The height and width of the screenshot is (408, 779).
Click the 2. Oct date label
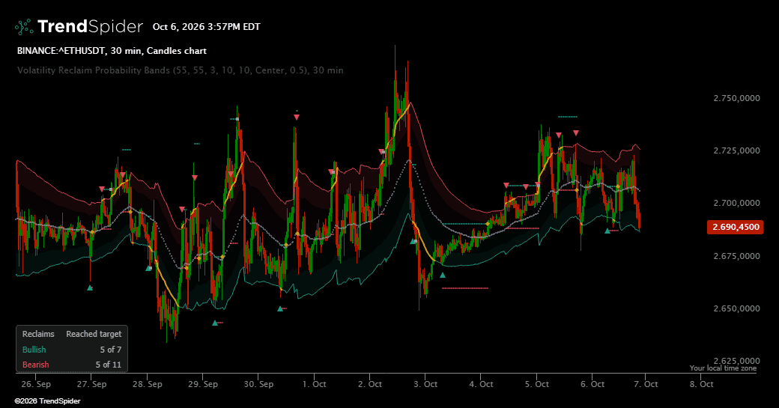[x=369, y=384]
